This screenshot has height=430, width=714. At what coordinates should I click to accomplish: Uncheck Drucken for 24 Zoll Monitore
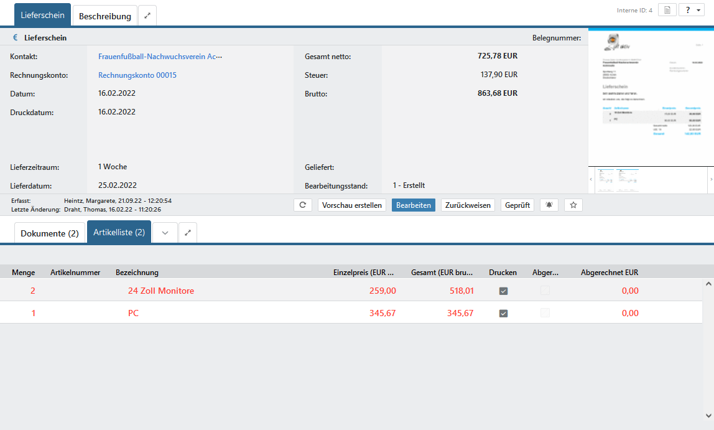(x=503, y=291)
